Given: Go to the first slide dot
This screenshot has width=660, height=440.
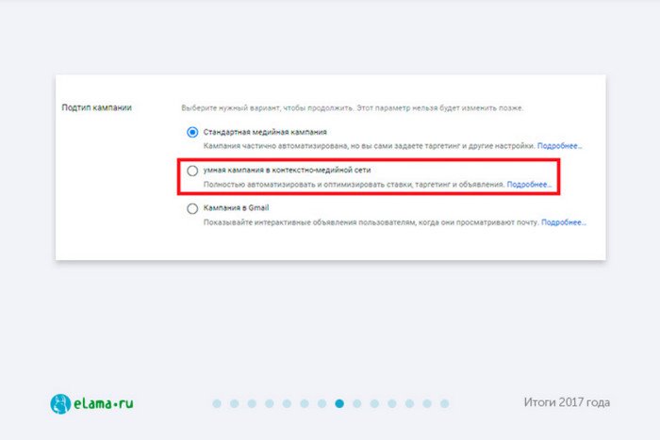Looking at the screenshot, I should pos(217,403).
